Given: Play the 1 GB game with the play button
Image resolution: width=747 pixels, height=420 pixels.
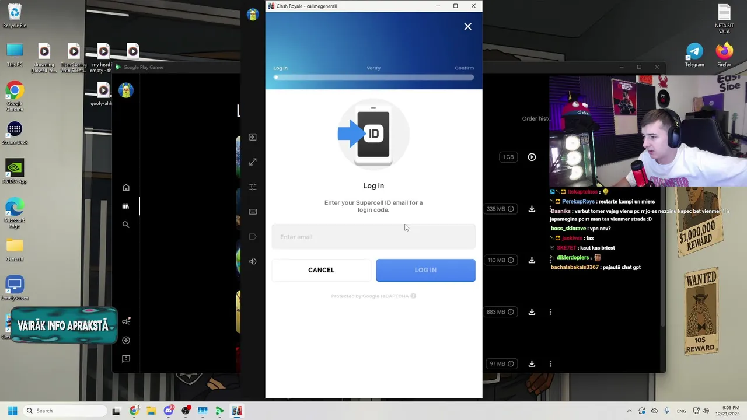Looking at the screenshot, I should (x=532, y=157).
